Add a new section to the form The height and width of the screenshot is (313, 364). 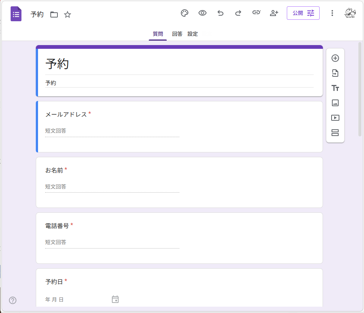click(x=335, y=133)
